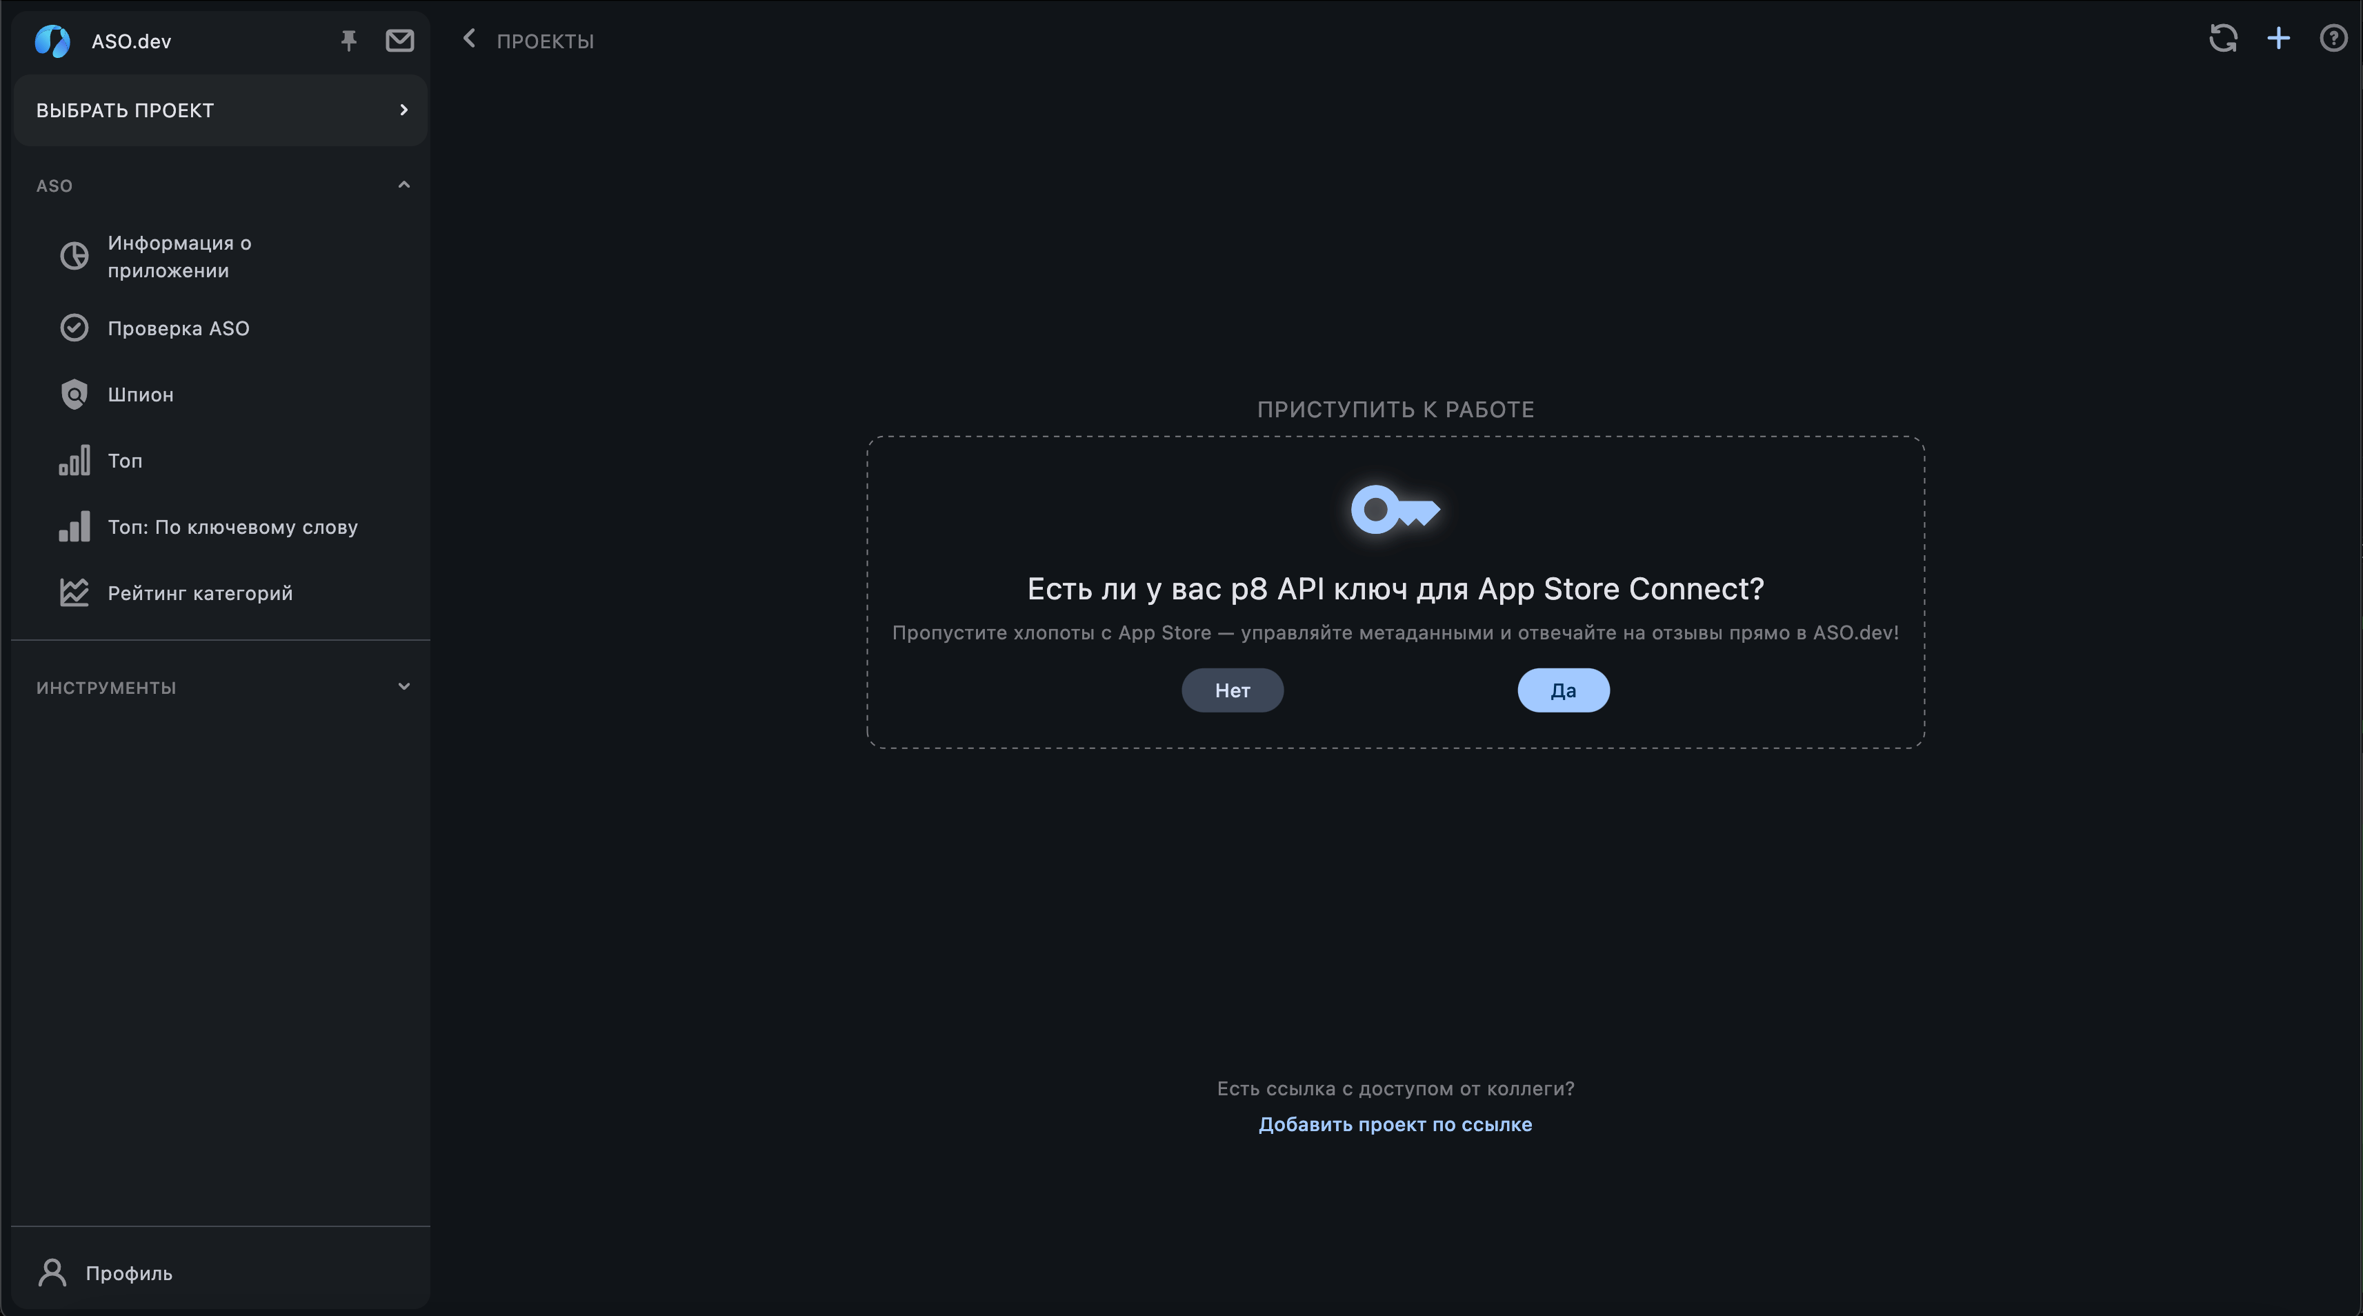Open Профиль at sidebar bottom

(x=221, y=1273)
